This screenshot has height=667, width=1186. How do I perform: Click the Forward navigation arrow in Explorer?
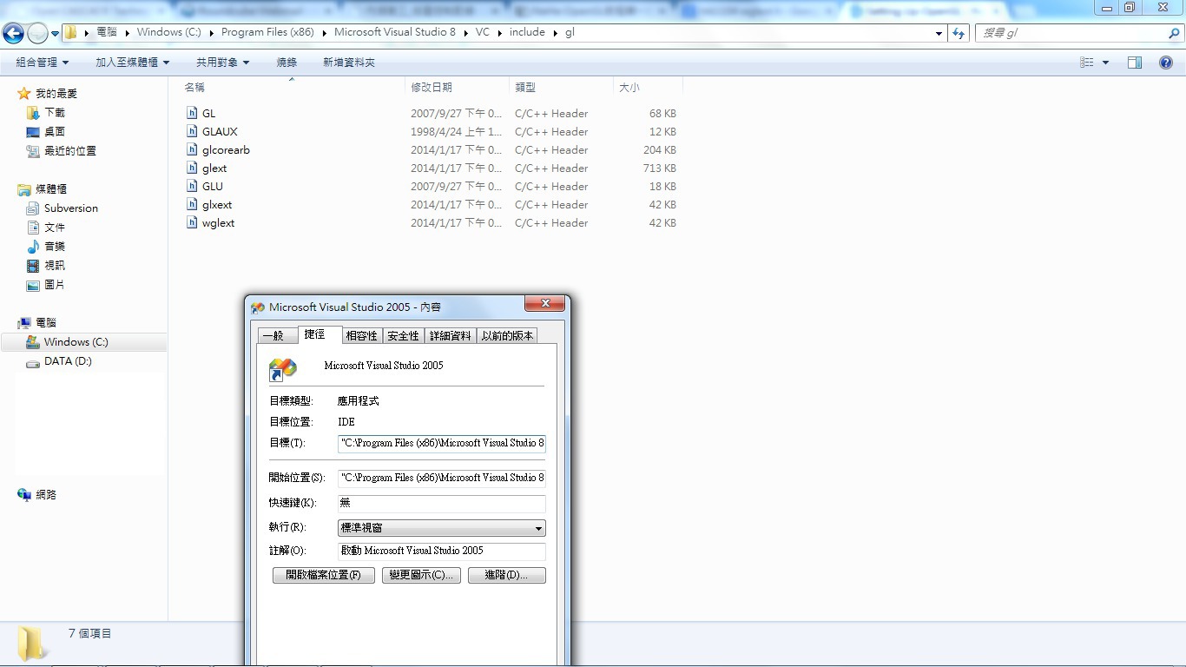click(37, 33)
